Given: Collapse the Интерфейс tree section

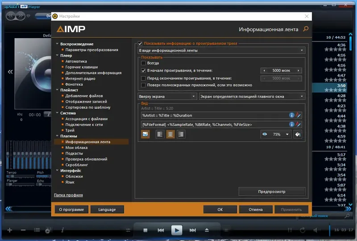Looking at the screenshot, I should [57, 170].
